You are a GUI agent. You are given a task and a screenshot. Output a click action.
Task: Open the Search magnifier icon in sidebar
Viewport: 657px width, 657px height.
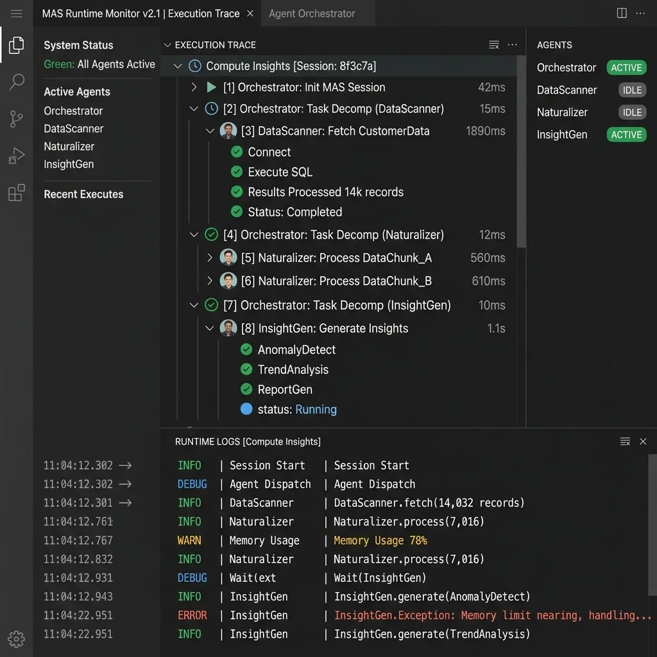coord(16,81)
